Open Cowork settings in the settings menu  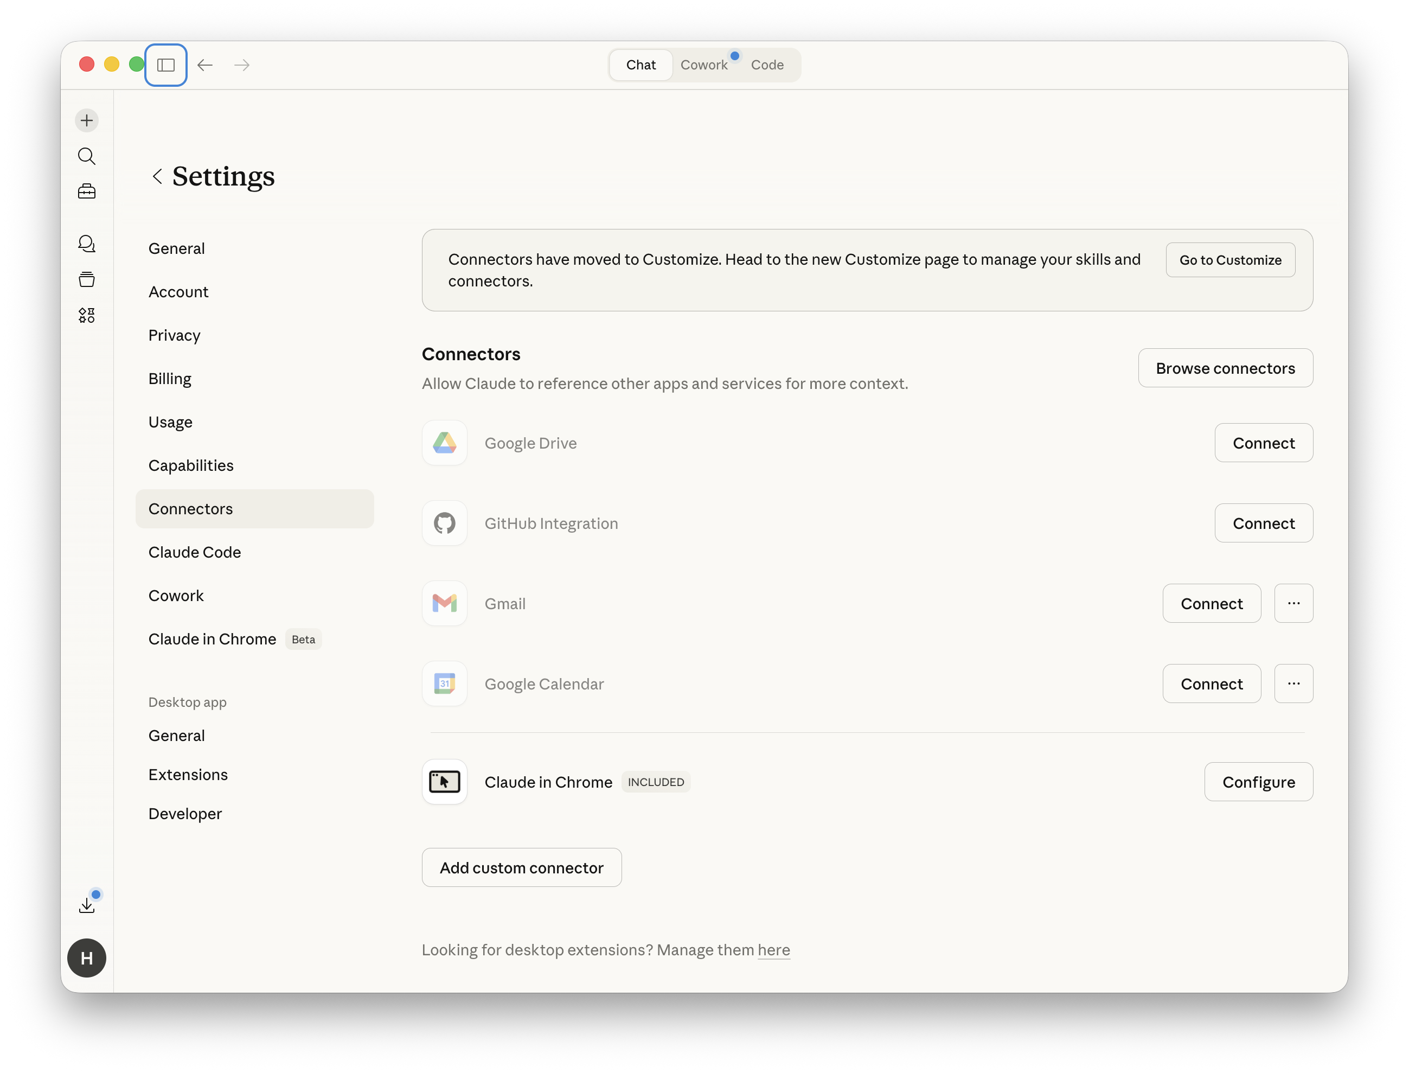coord(255,596)
